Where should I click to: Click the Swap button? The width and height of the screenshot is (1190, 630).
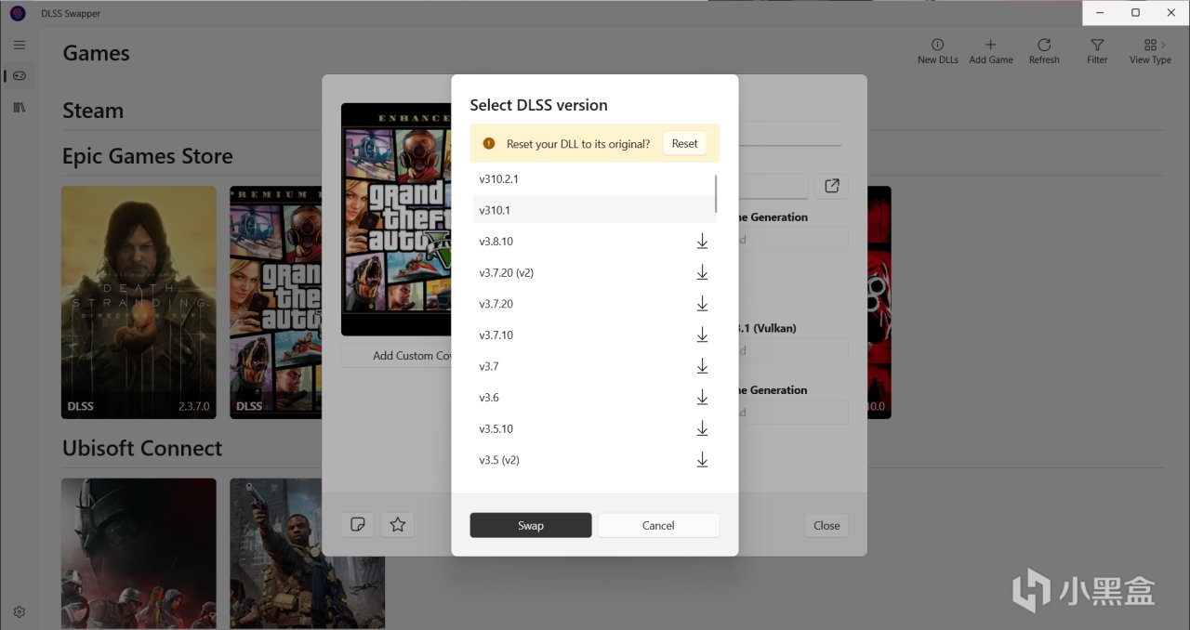[531, 525]
